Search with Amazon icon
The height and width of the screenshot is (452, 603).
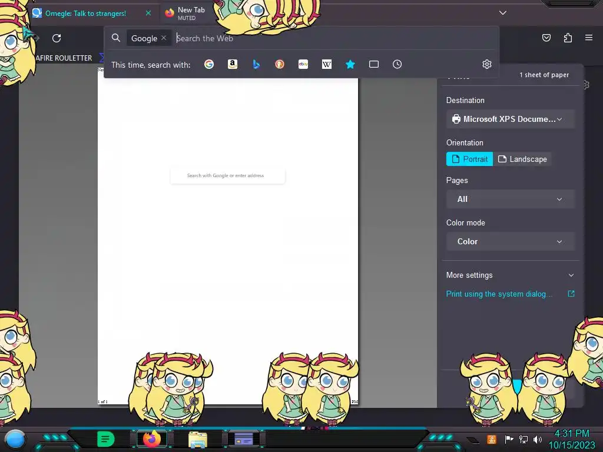[232, 64]
